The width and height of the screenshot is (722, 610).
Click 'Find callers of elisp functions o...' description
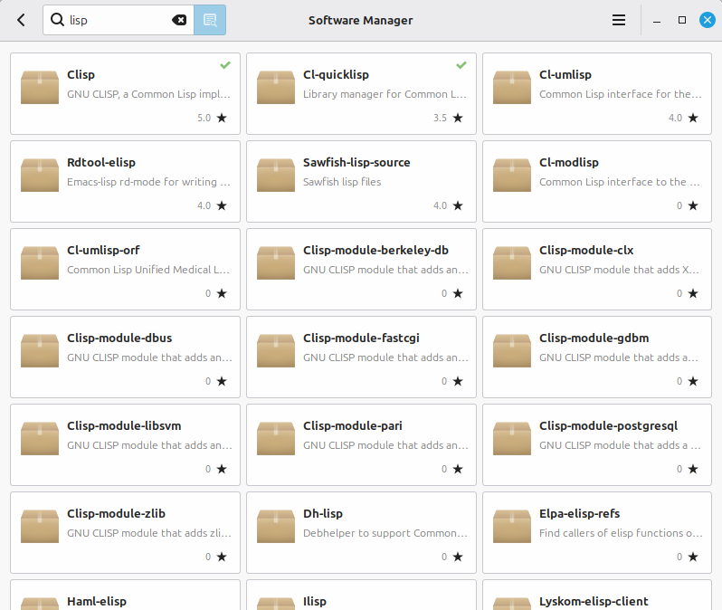[x=622, y=533]
